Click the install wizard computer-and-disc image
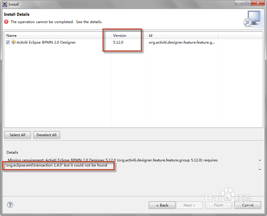 (252, 19)
